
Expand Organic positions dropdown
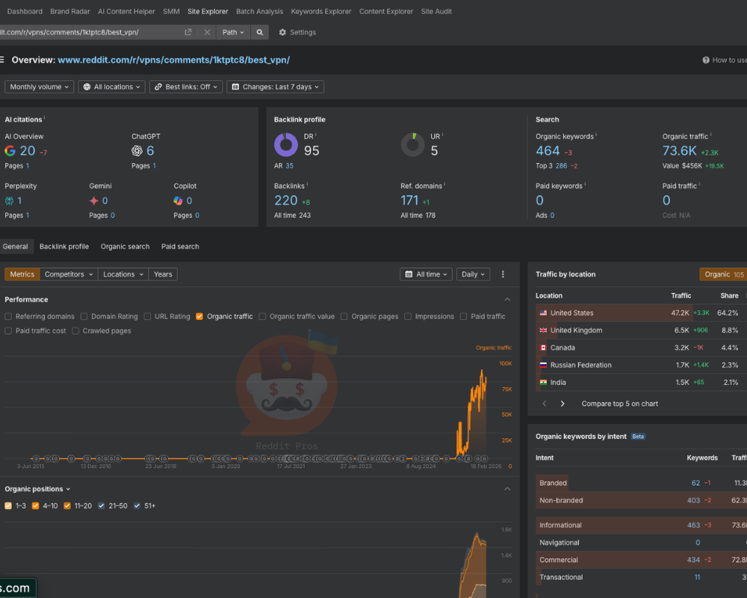pyautogui.click(x=37, y=490)
